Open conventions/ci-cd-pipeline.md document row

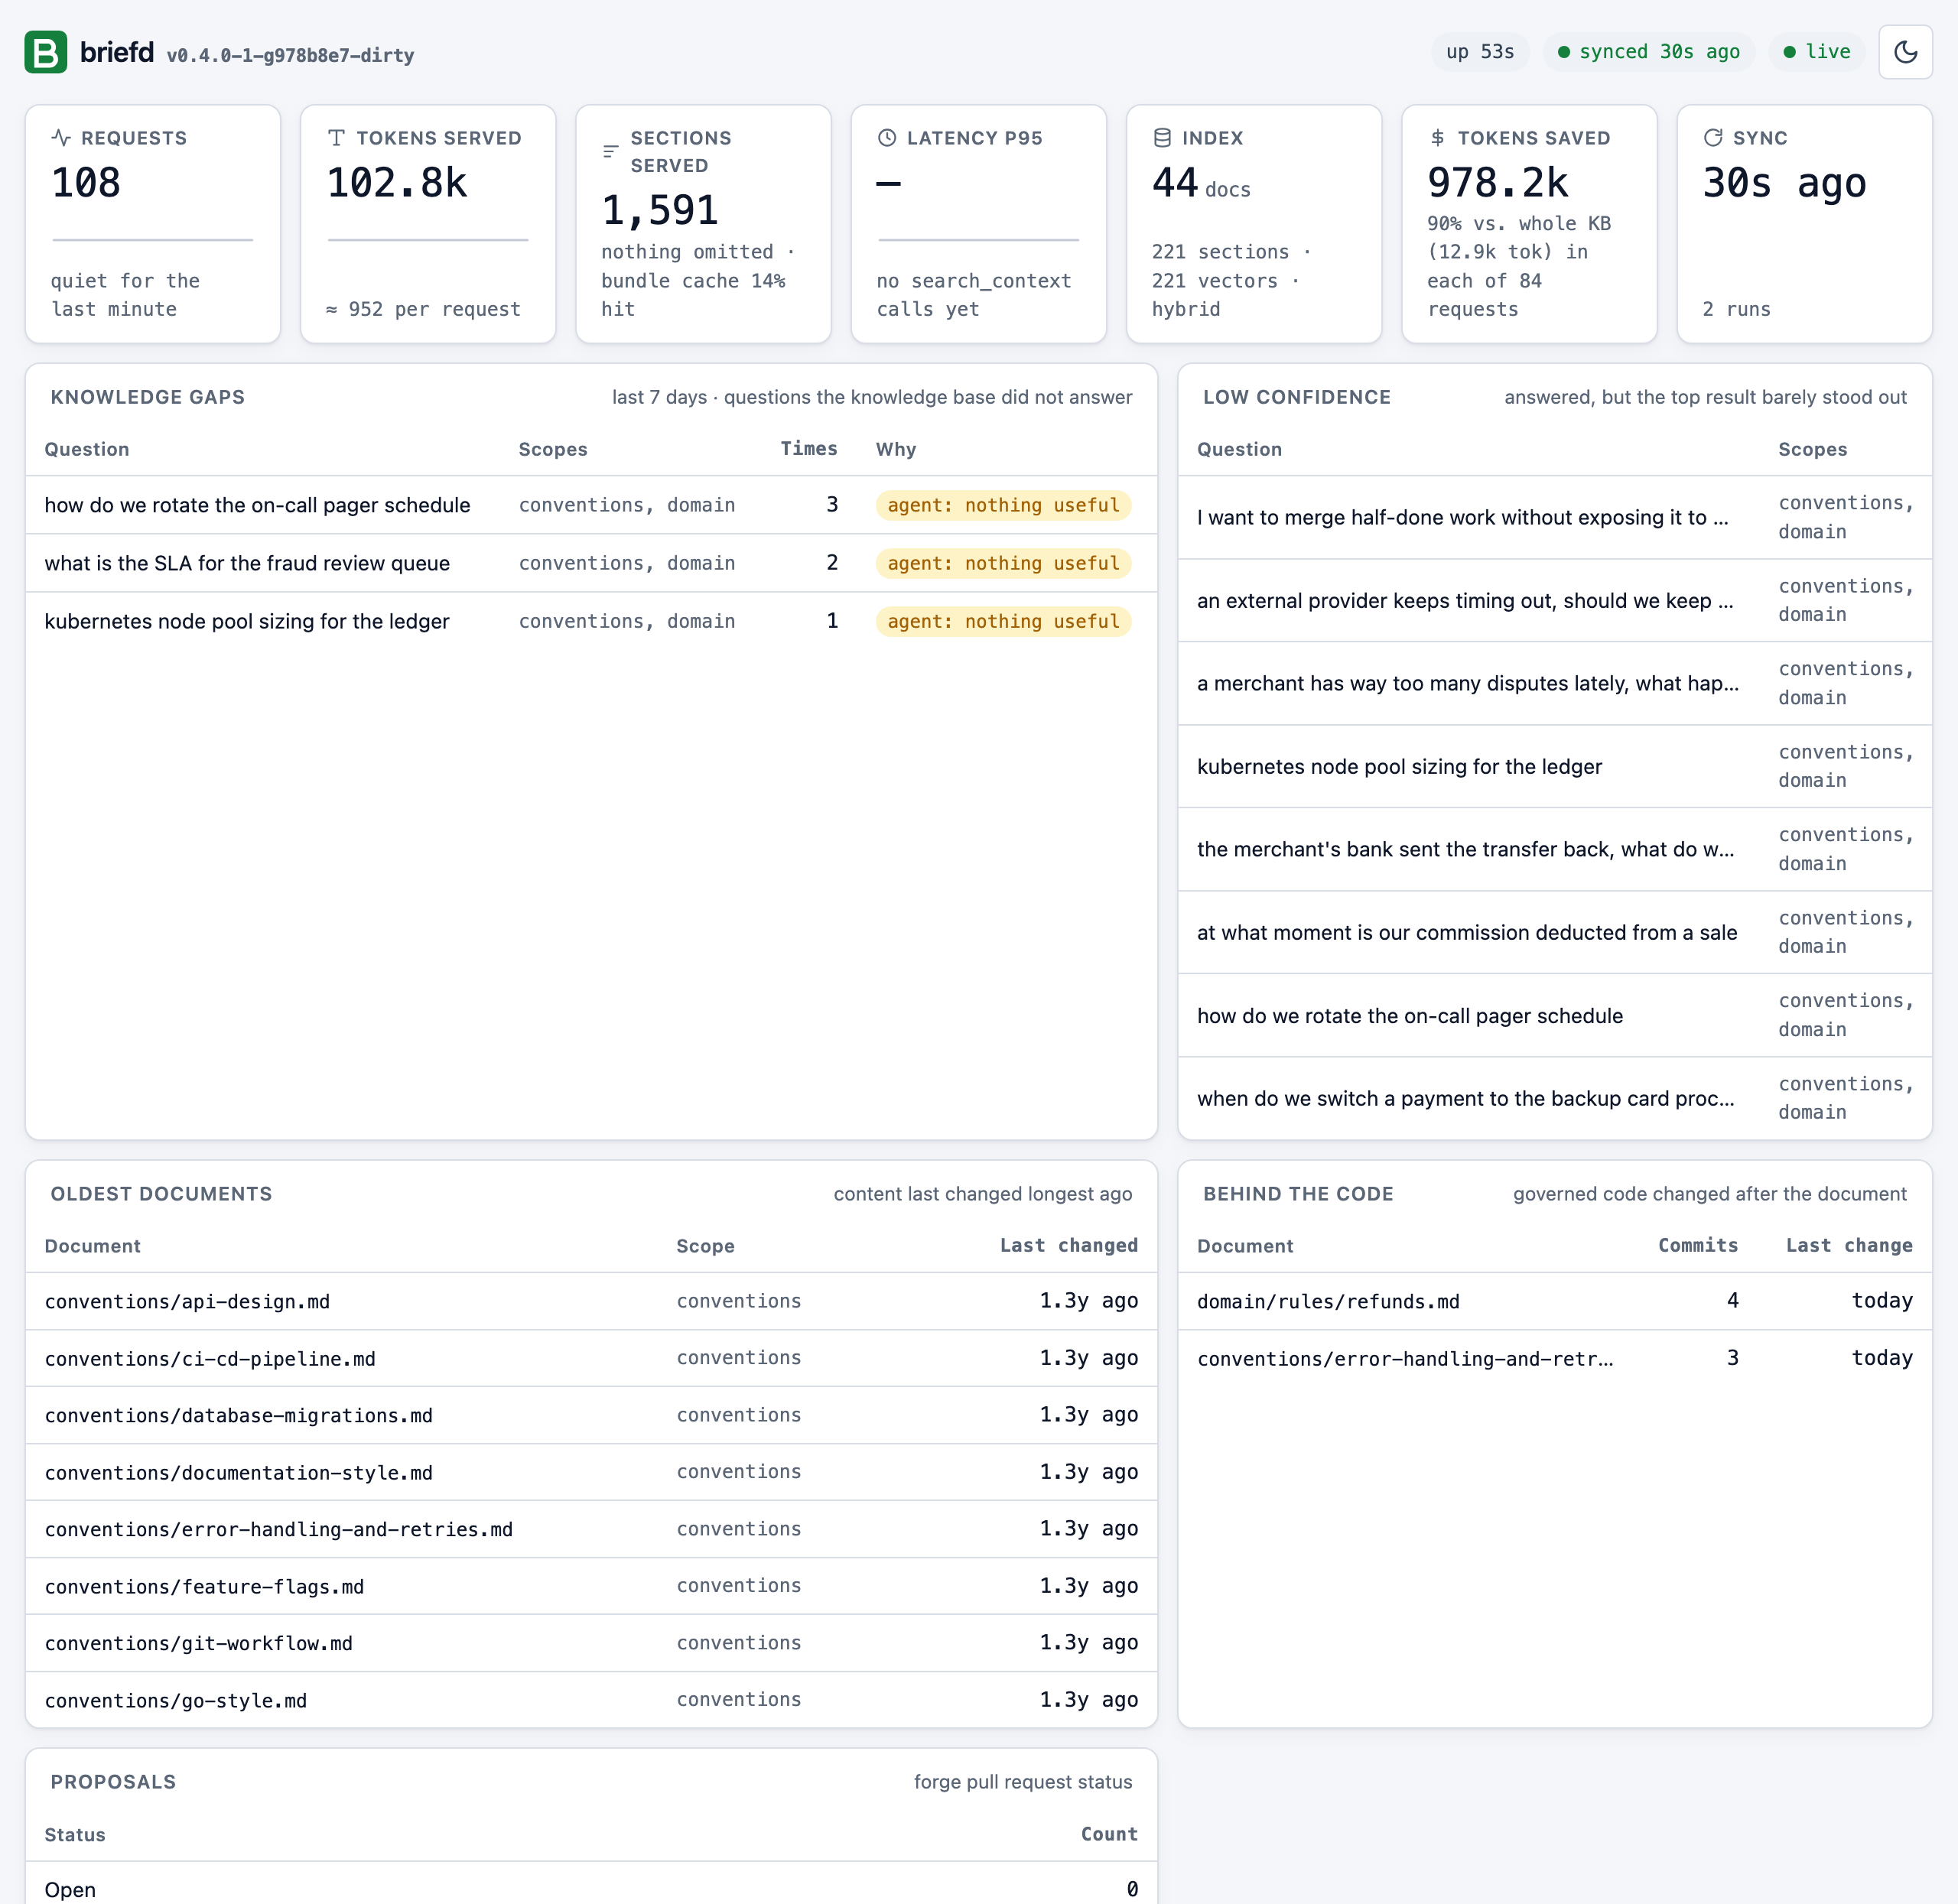pyautogui.click(x=591, y=1358)
